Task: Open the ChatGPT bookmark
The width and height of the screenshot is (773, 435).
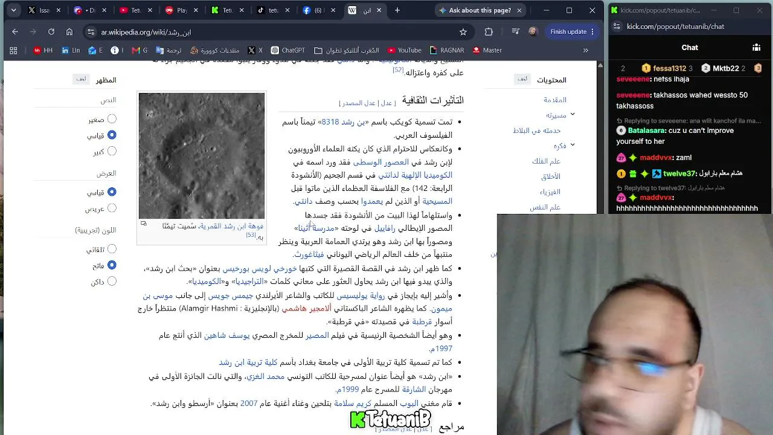Action: point(287,50)
